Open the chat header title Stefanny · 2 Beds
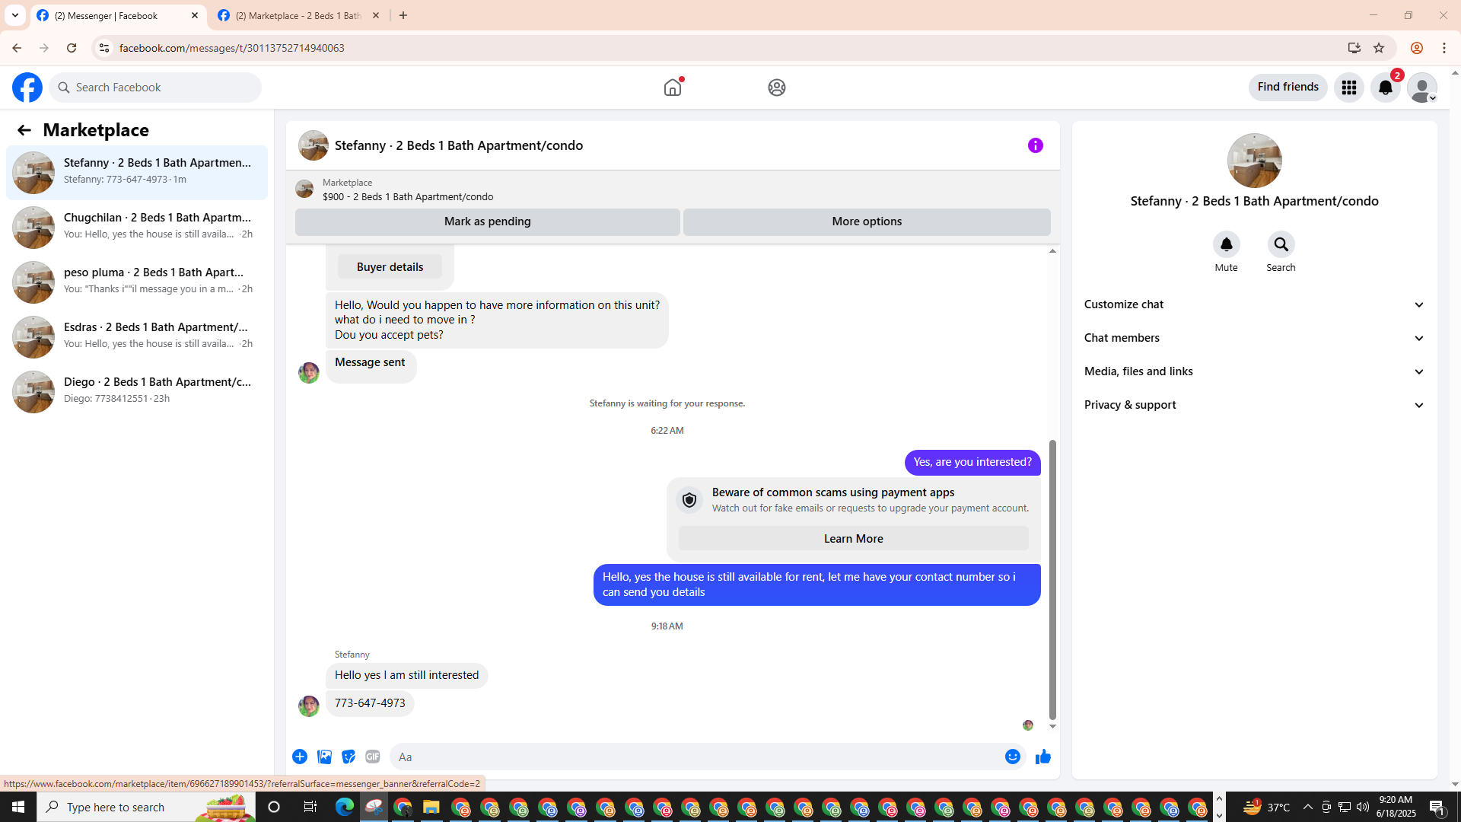 pos(459,145)
